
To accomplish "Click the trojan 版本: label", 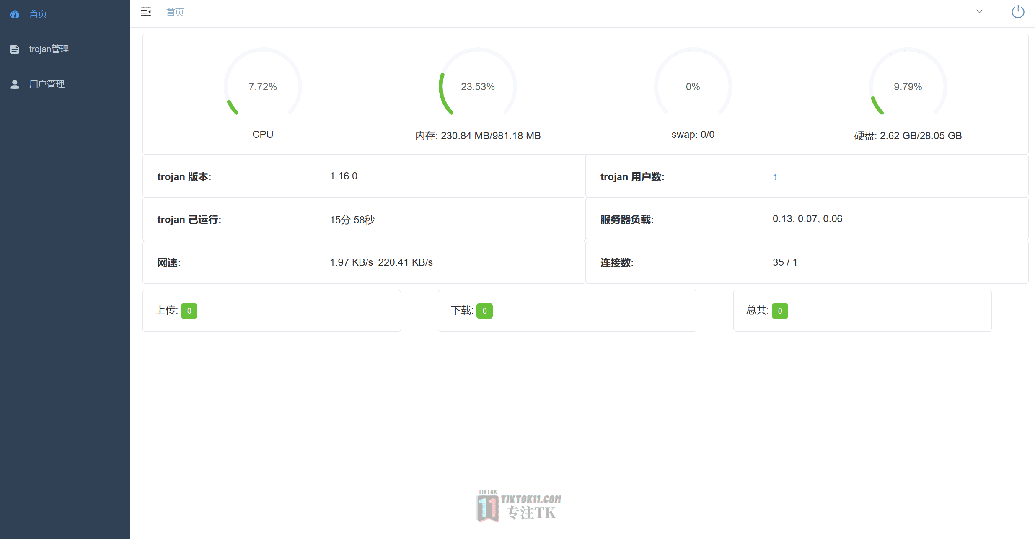I will pos(184,177).
